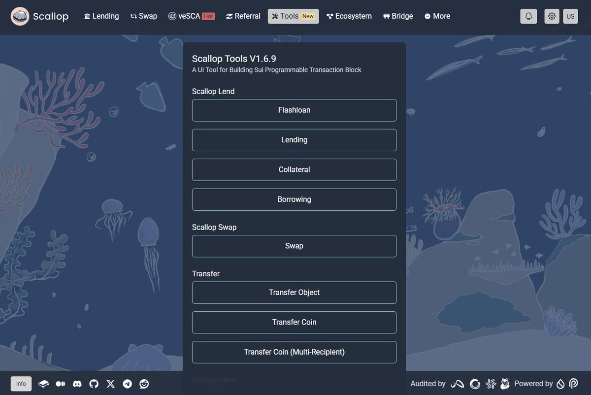Viewport: 591px width, 395px height.
Task: Open the notifications bell
Action: coord(528,16)
